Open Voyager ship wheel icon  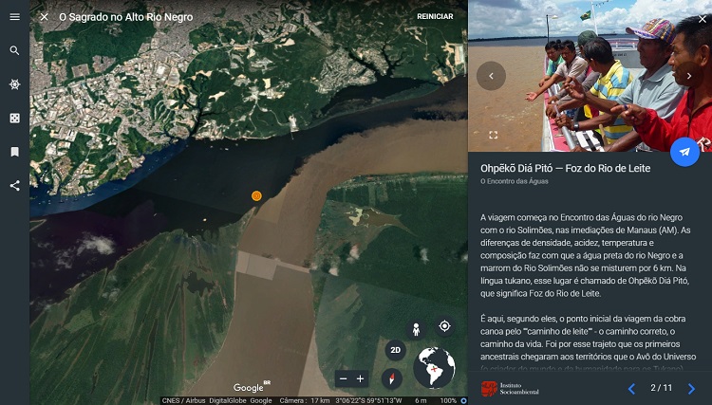click(14, 84)
